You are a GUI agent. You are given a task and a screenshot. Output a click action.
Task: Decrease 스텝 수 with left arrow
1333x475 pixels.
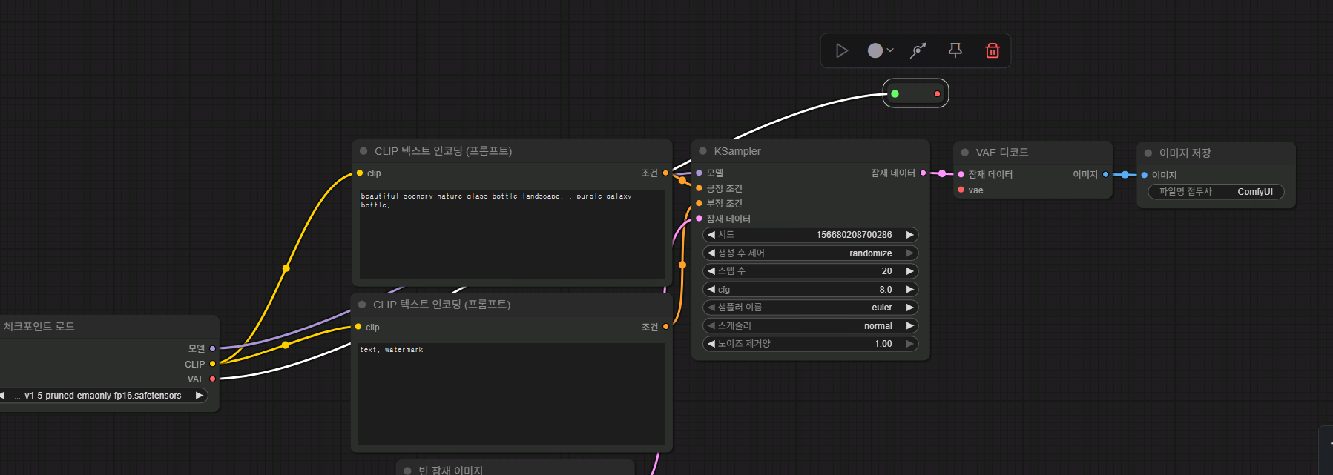coord(711,271)
